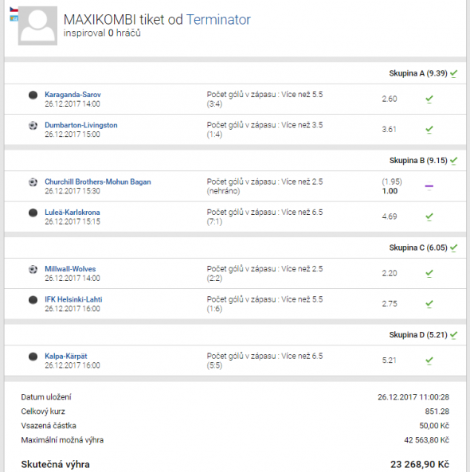Click the gray user avatar thumbnail
Screen dimensions: 470x472
[x=37, y=26]
